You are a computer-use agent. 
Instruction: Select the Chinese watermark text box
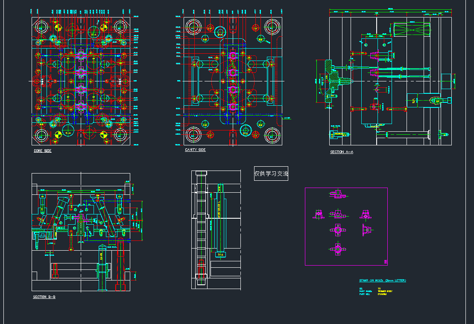(271, 174)
